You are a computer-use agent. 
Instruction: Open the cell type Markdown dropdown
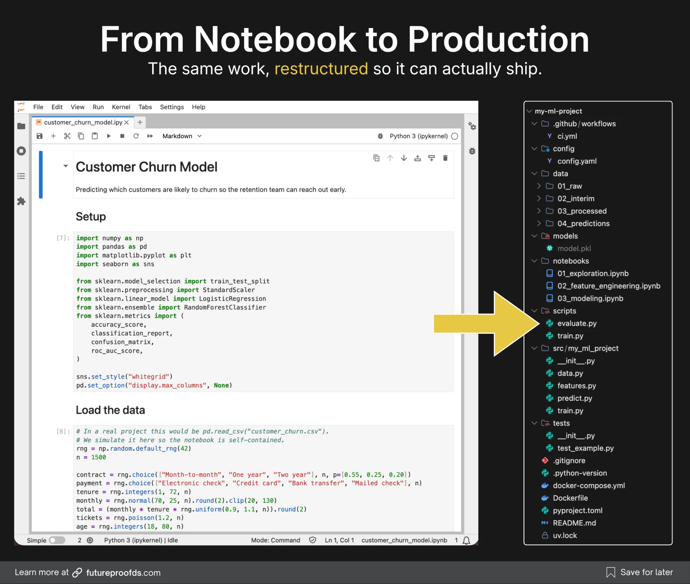coord(182,136)
